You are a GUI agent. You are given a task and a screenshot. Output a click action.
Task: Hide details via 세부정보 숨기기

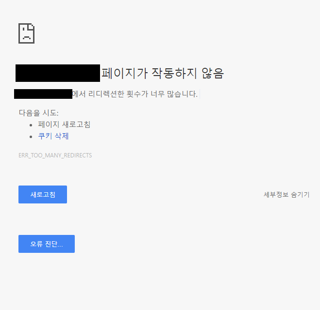pyautogui.click(x=286, y=195)
